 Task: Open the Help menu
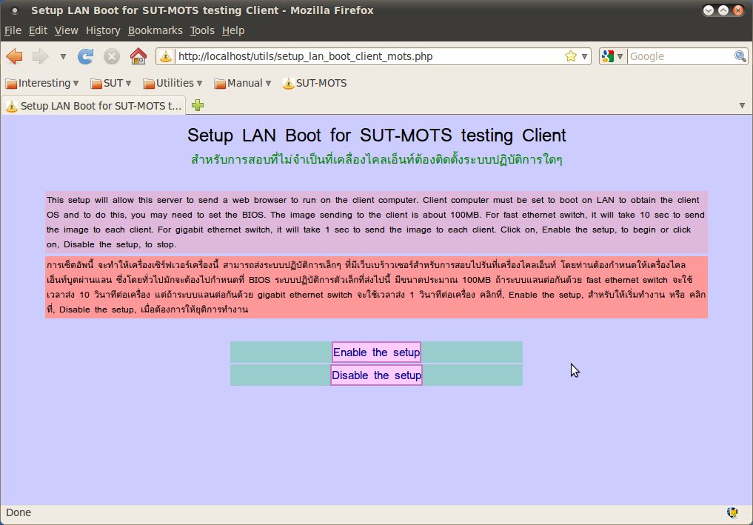(x=233, y=30)
